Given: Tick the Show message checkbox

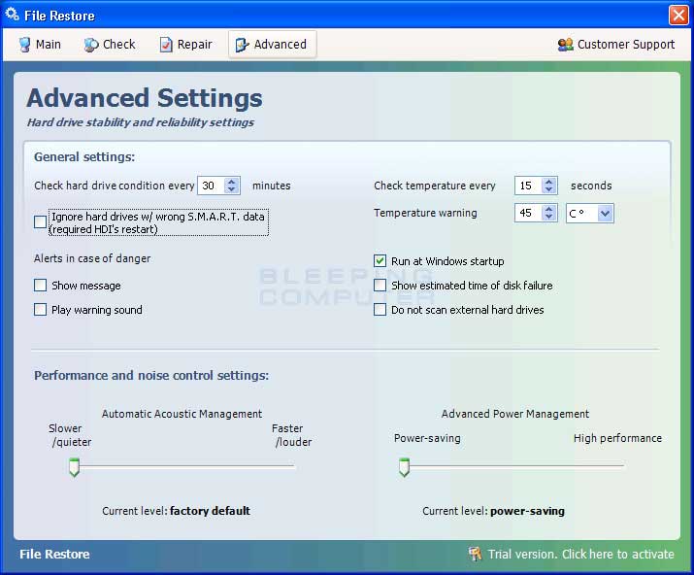Looking at the screenshot, I should 40,286.
